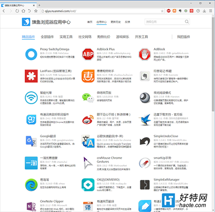Open the 我的插件 tab

click(x=183, y=37)
